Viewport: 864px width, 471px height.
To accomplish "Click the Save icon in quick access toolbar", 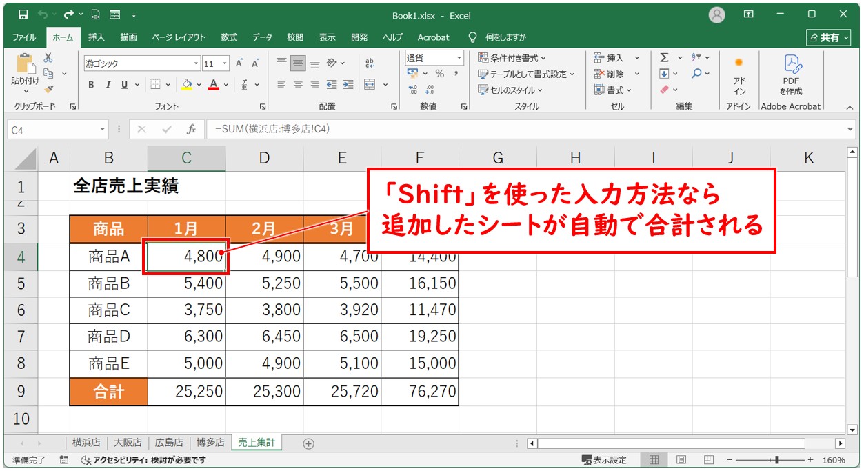I will tap(23, 14).
